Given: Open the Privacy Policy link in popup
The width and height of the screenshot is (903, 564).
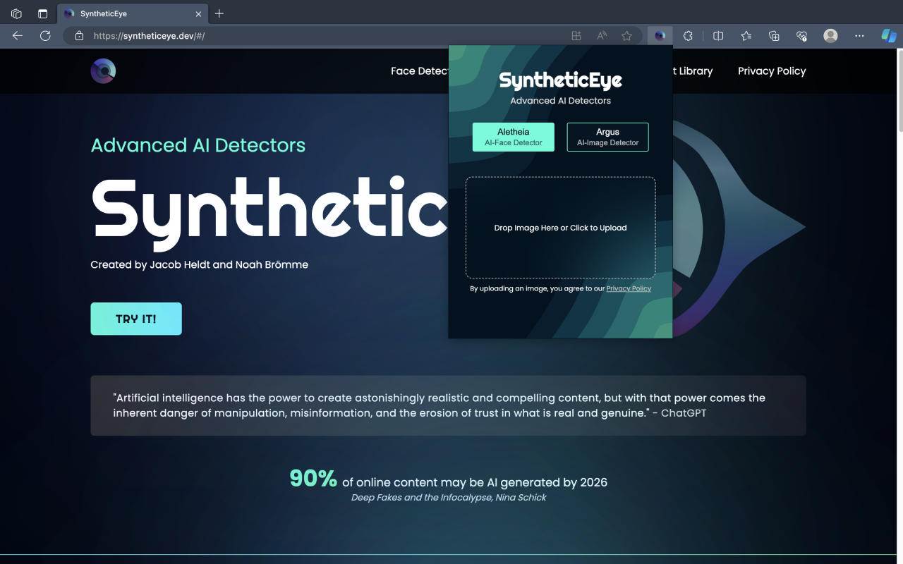Looking at the screenshot, I should click(629, 288).
